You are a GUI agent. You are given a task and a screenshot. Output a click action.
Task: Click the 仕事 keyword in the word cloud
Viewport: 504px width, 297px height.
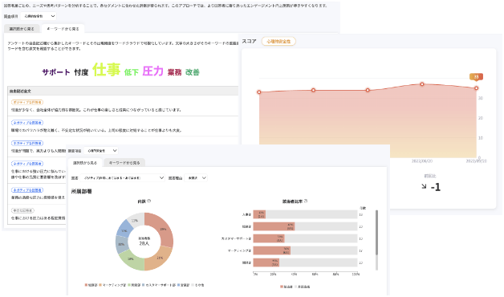(107, 69)
